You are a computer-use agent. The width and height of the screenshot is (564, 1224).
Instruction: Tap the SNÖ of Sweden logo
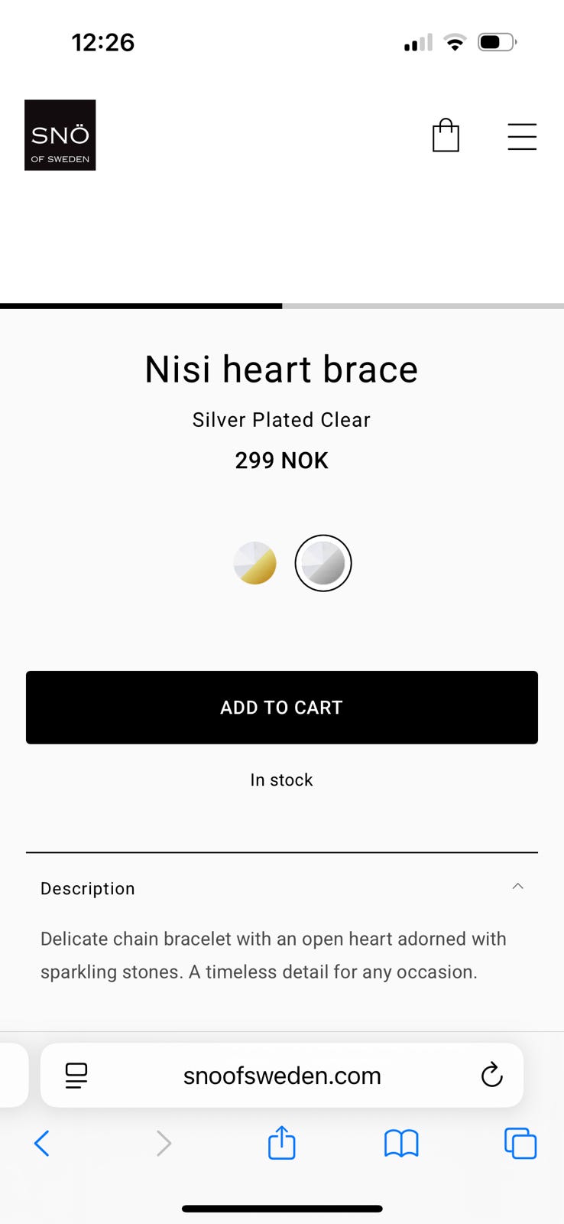pyautogui.click(x=60, y=135)
